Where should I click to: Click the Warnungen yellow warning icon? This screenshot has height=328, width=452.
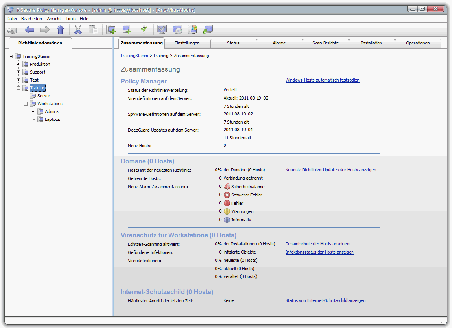[227, 211]
